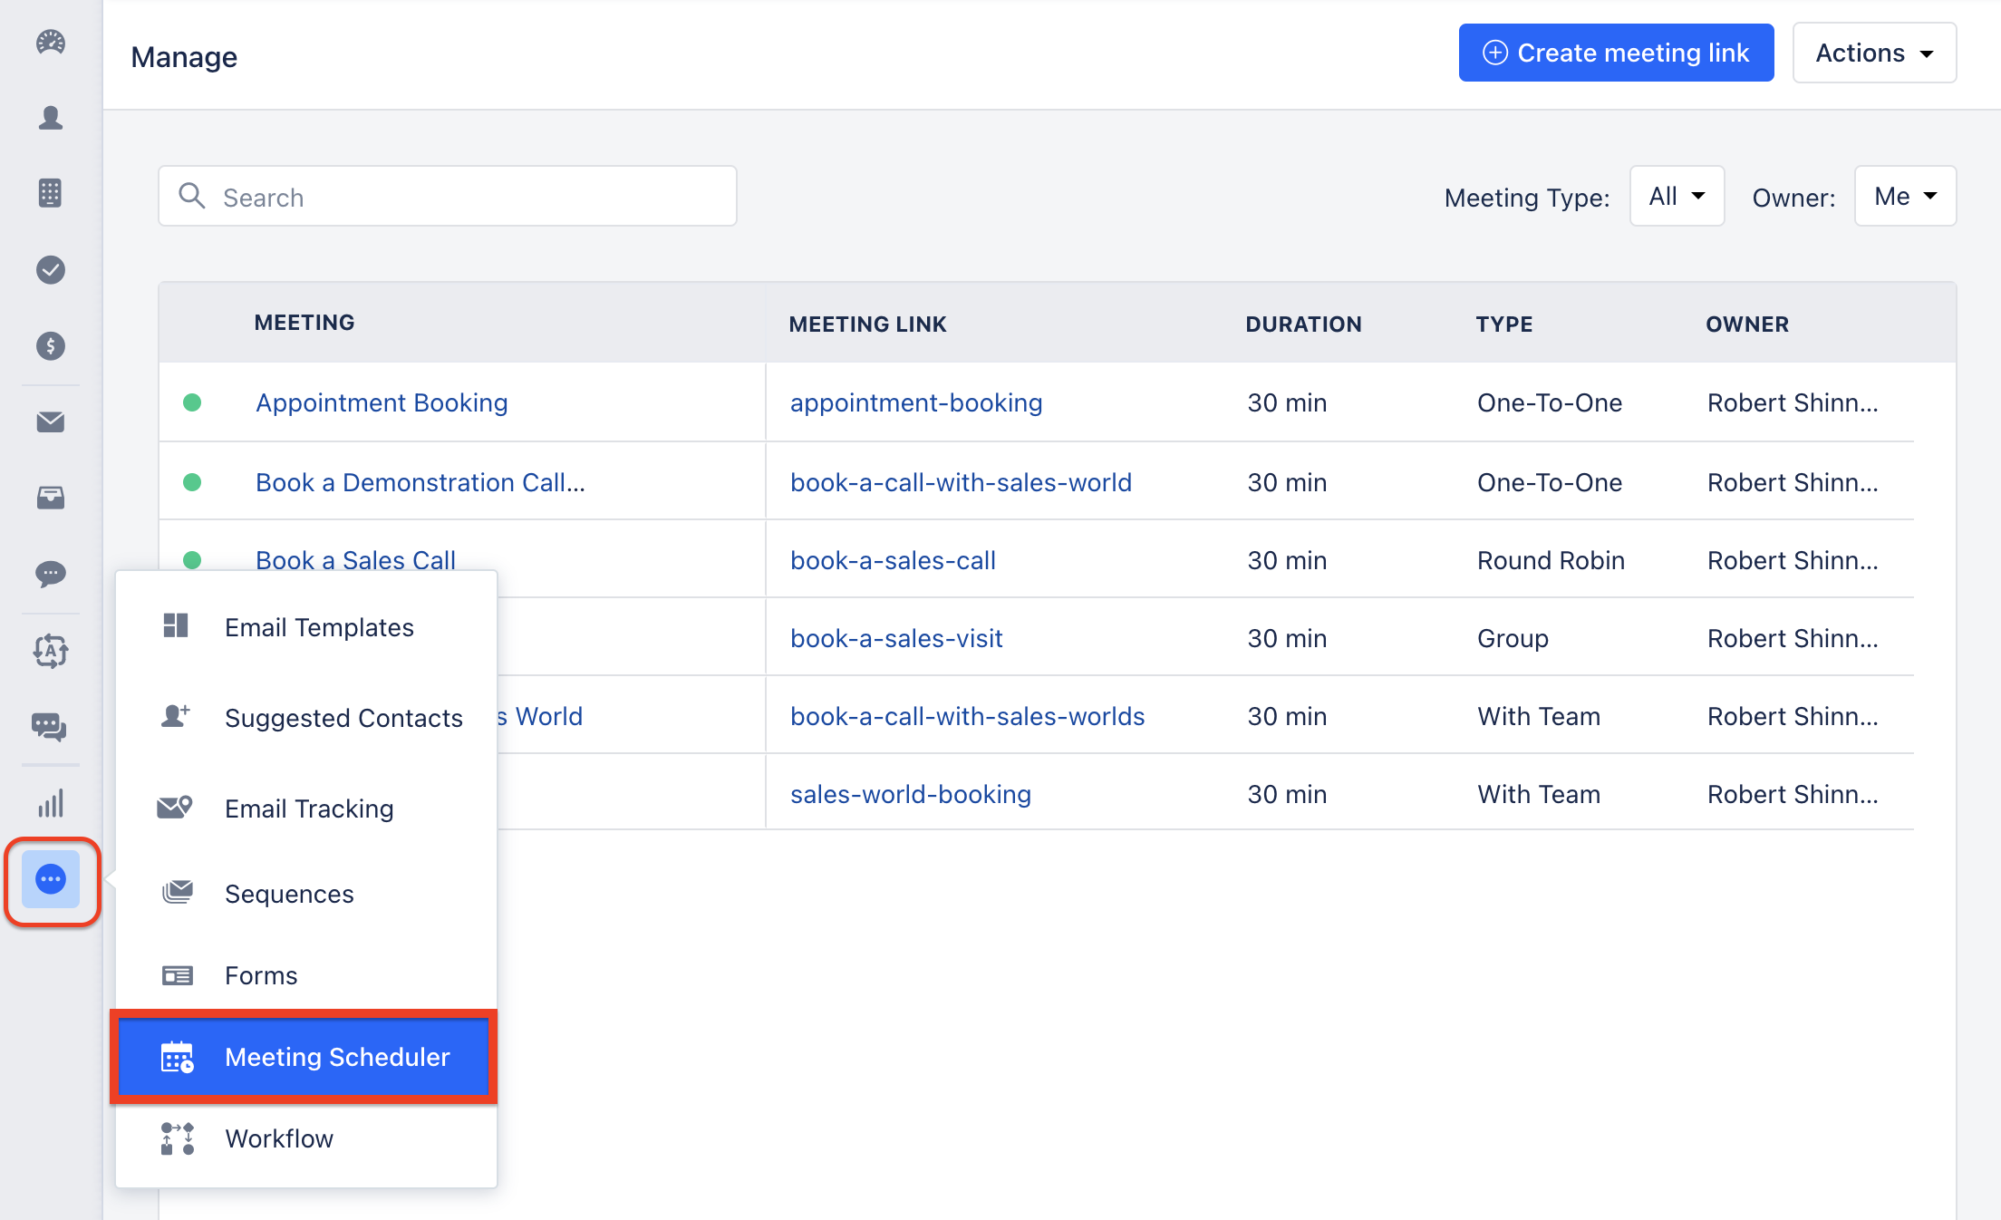Open Email envelope icon in sidebar
The height and width of the screenshot is (1220, 2001).
[x=51, y=421]
